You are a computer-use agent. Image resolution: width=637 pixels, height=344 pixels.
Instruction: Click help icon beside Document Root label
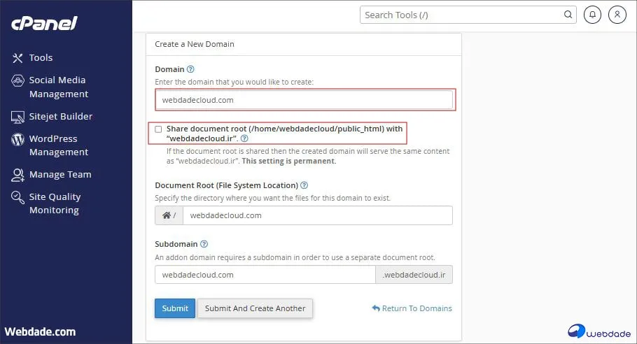point(304,185)
